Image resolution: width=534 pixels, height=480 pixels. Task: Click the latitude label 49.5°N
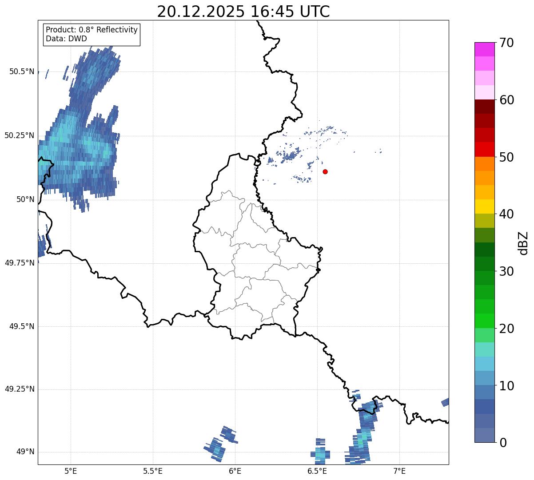pyautogui.click(x=21, y=326)
